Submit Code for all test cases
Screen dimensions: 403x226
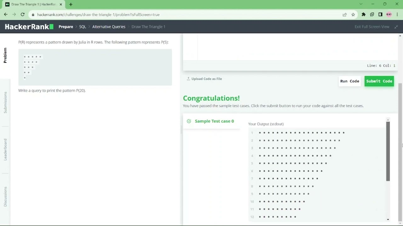coord(379,81)
